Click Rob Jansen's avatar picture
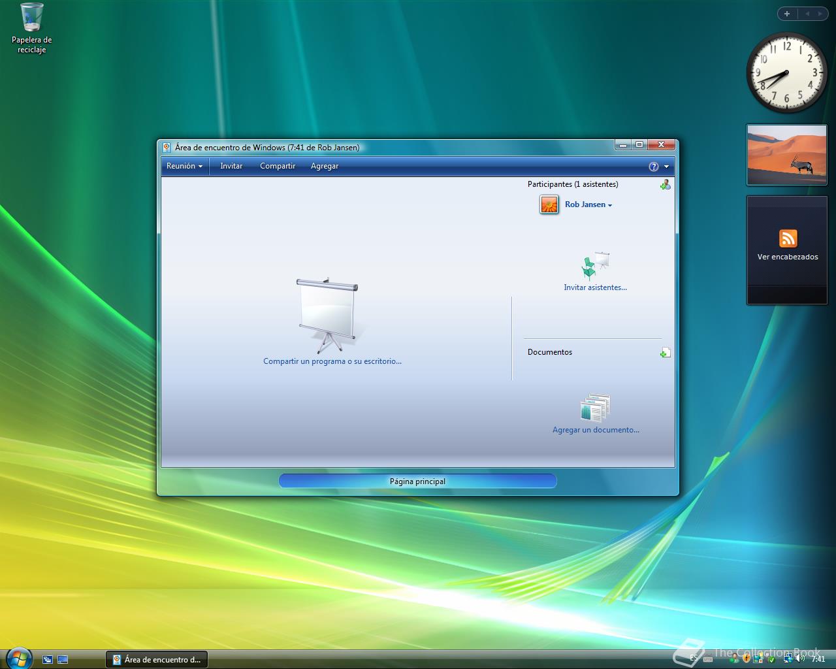The width and height of the screenshot is (836, 669). [549, 204]
